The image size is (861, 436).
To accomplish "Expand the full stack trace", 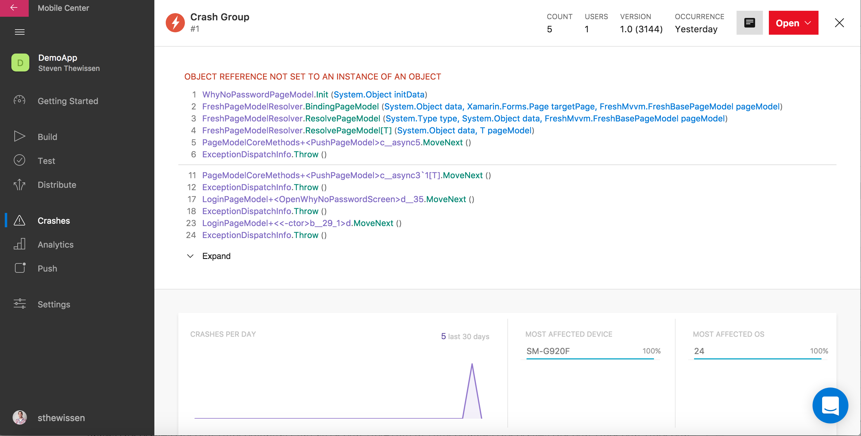I will pos(216,256).
